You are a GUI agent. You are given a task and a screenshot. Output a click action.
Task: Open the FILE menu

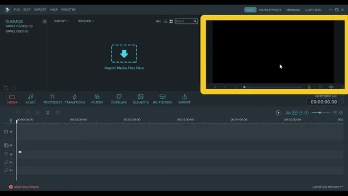coord(17,10)
